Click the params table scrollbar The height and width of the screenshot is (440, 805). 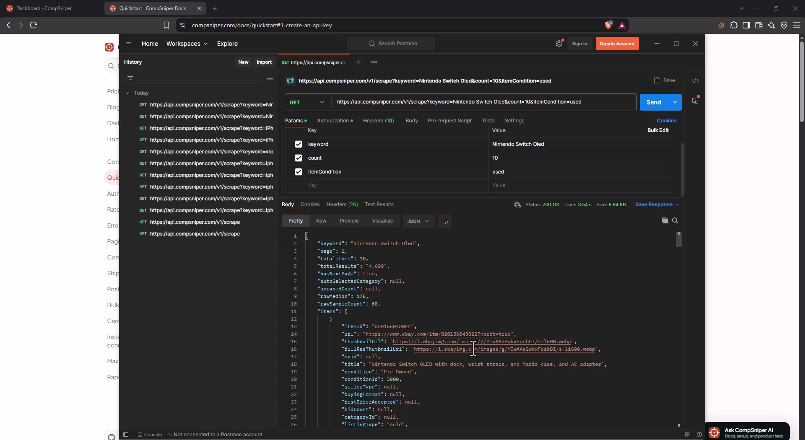click(x=683, y=170)
